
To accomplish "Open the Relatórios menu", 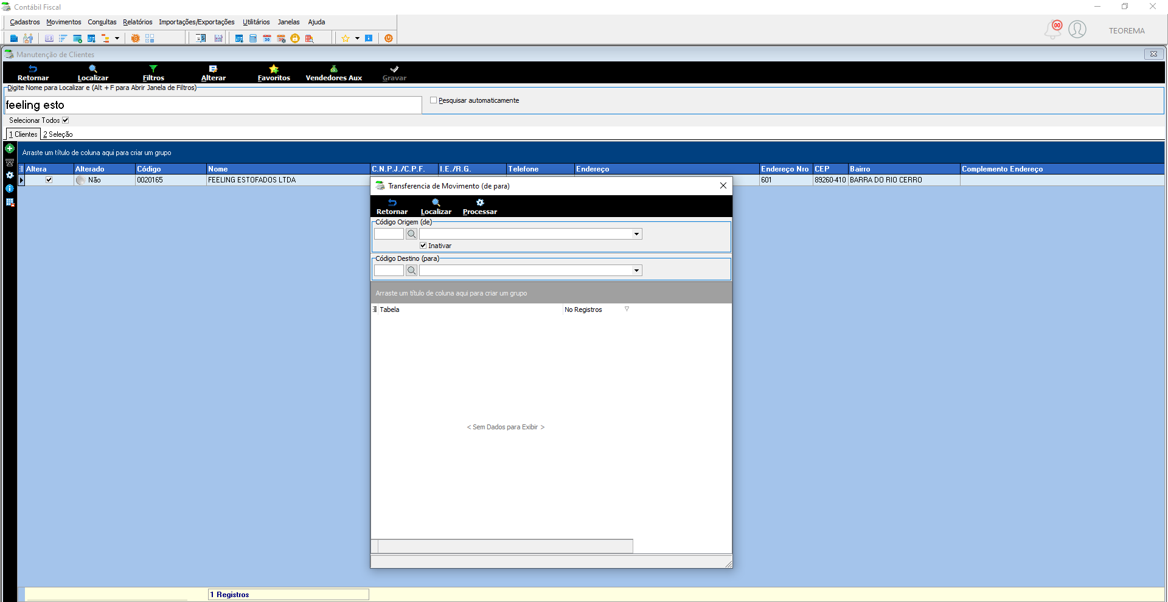I will click(x=137, y=22).
